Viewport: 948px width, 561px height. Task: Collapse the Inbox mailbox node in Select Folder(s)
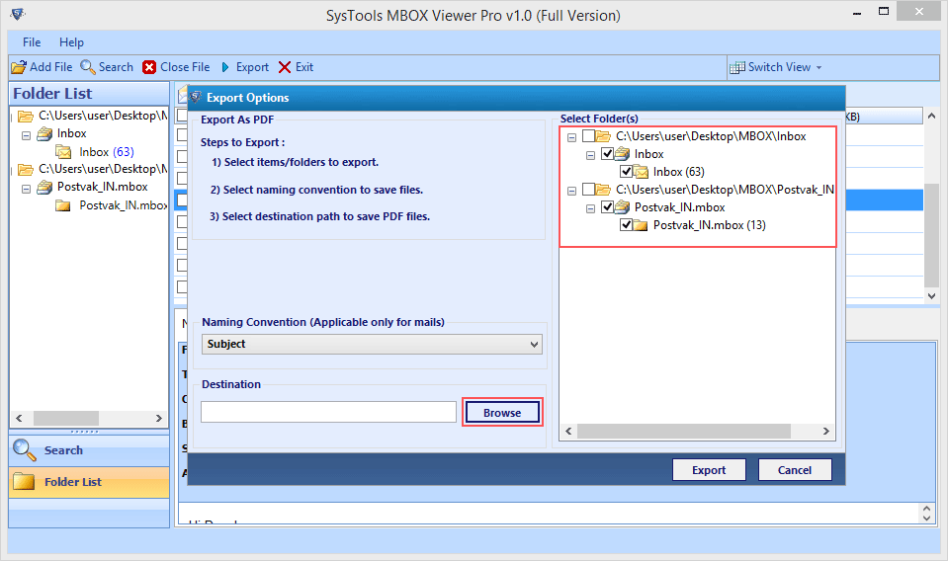tap(591, 155)
